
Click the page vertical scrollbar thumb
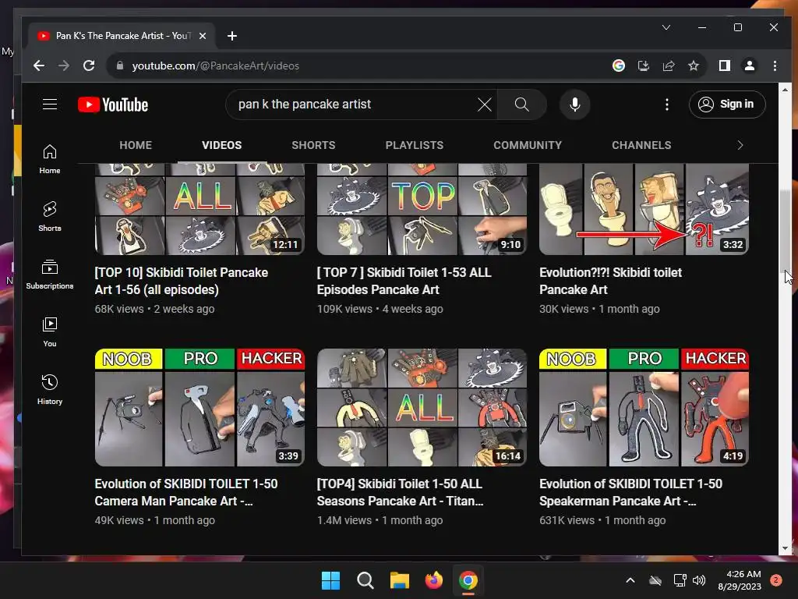pos(786,232)
